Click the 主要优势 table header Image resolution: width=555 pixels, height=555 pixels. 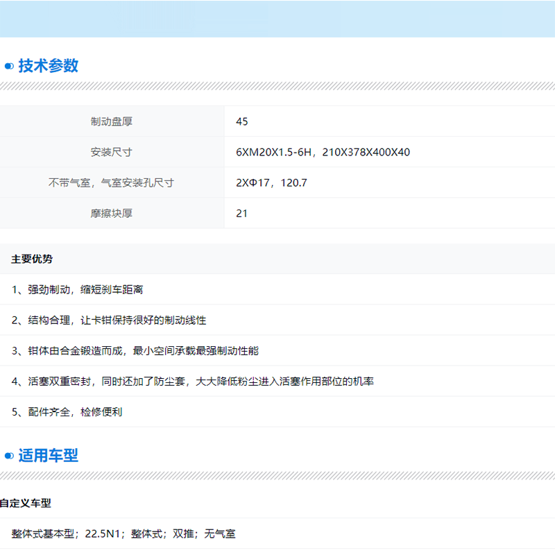[32, 259]
